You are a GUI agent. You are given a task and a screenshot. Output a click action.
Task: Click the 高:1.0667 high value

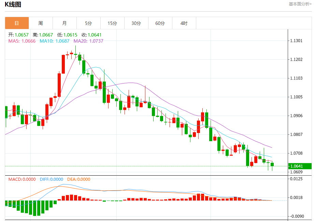tap(43, 35)
